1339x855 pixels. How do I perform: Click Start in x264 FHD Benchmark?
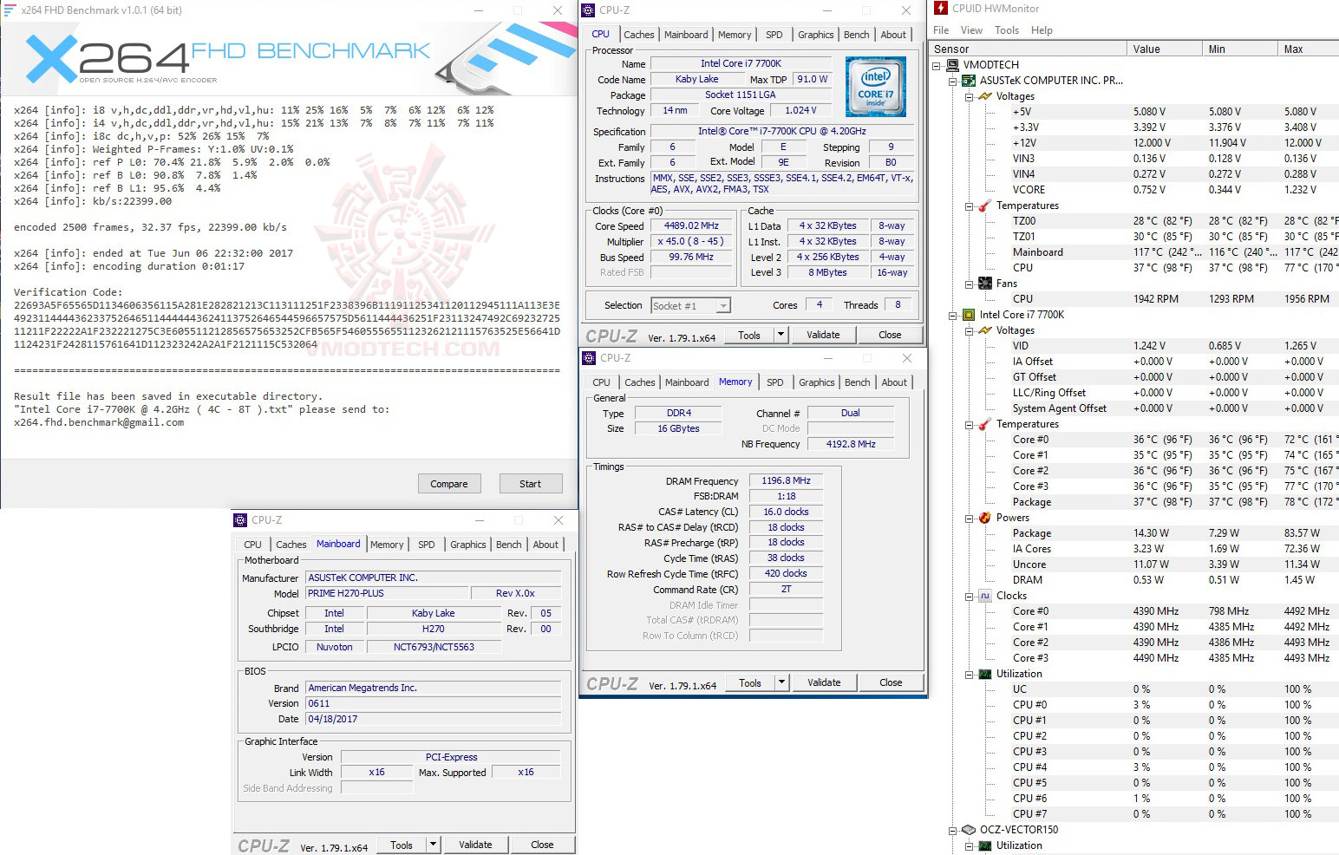[531, 483]
